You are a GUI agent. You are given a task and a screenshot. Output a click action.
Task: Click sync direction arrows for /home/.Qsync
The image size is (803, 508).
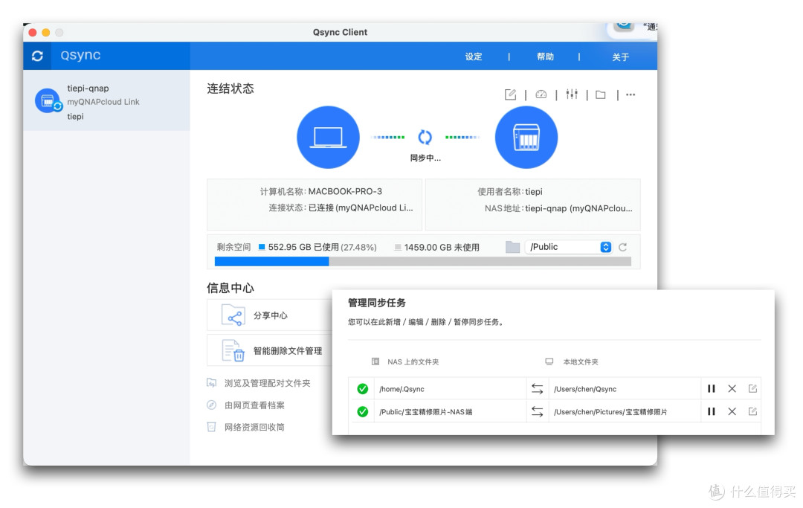tap(537, 389)
